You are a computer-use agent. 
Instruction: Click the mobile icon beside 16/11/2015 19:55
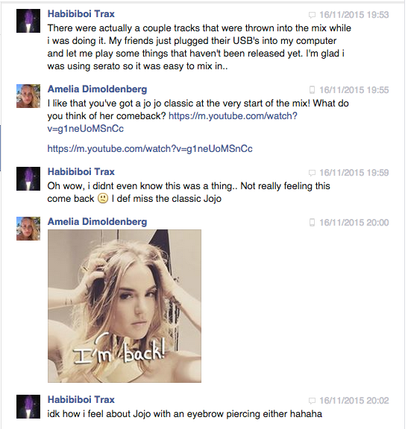312,90
